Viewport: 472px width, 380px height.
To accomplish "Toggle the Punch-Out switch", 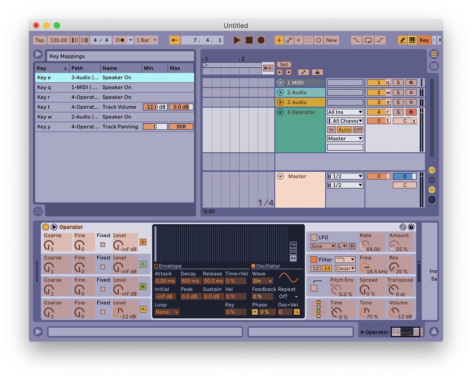I will click(x=380, y=40).
